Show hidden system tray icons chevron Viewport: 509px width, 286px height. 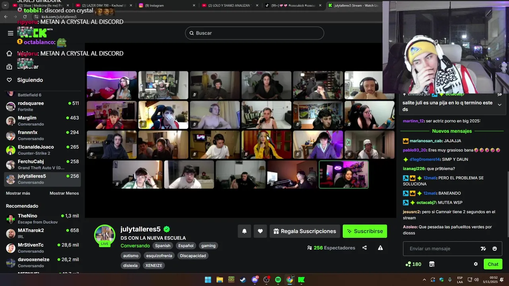click(x=424, y=280)
